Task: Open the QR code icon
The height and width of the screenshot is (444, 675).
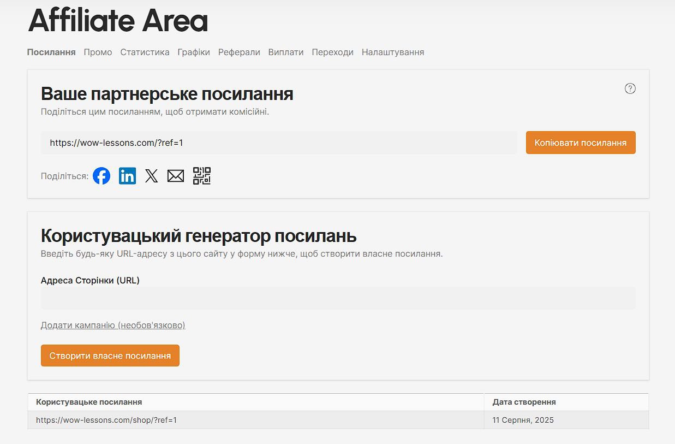Action: (x=202, y=176)
